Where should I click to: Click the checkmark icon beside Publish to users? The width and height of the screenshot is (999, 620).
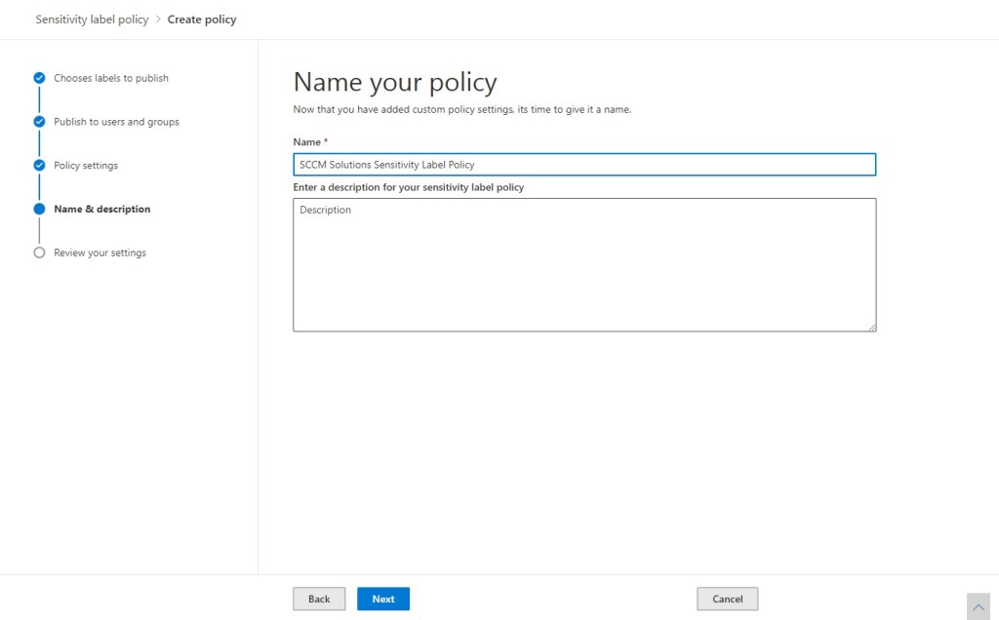tap(39, 122)
